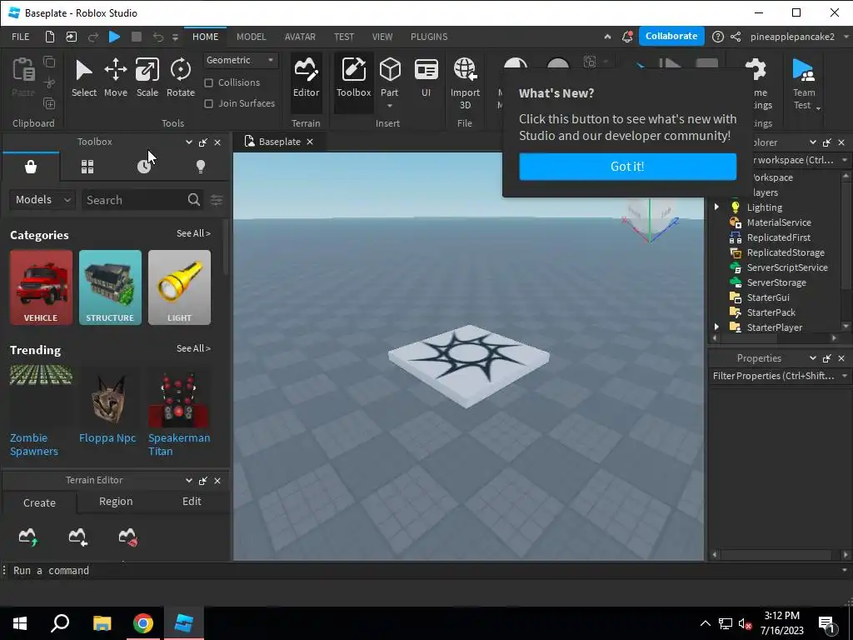Click the Got it! button
The height and width of the screenshot is (640, 853).
[x=627, y=167]
